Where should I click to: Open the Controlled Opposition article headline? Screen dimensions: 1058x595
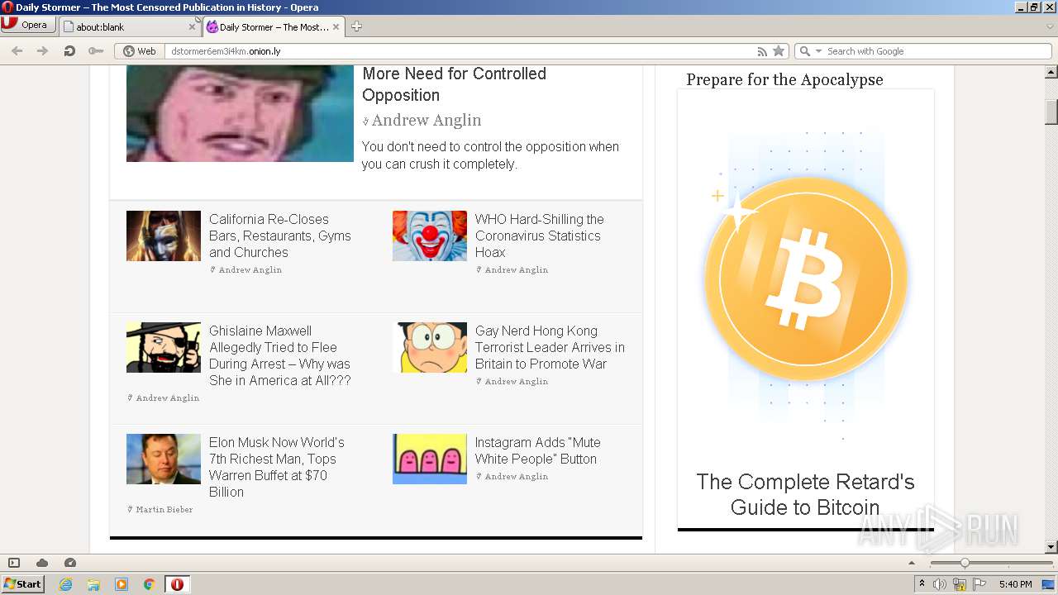coord(454,84)
